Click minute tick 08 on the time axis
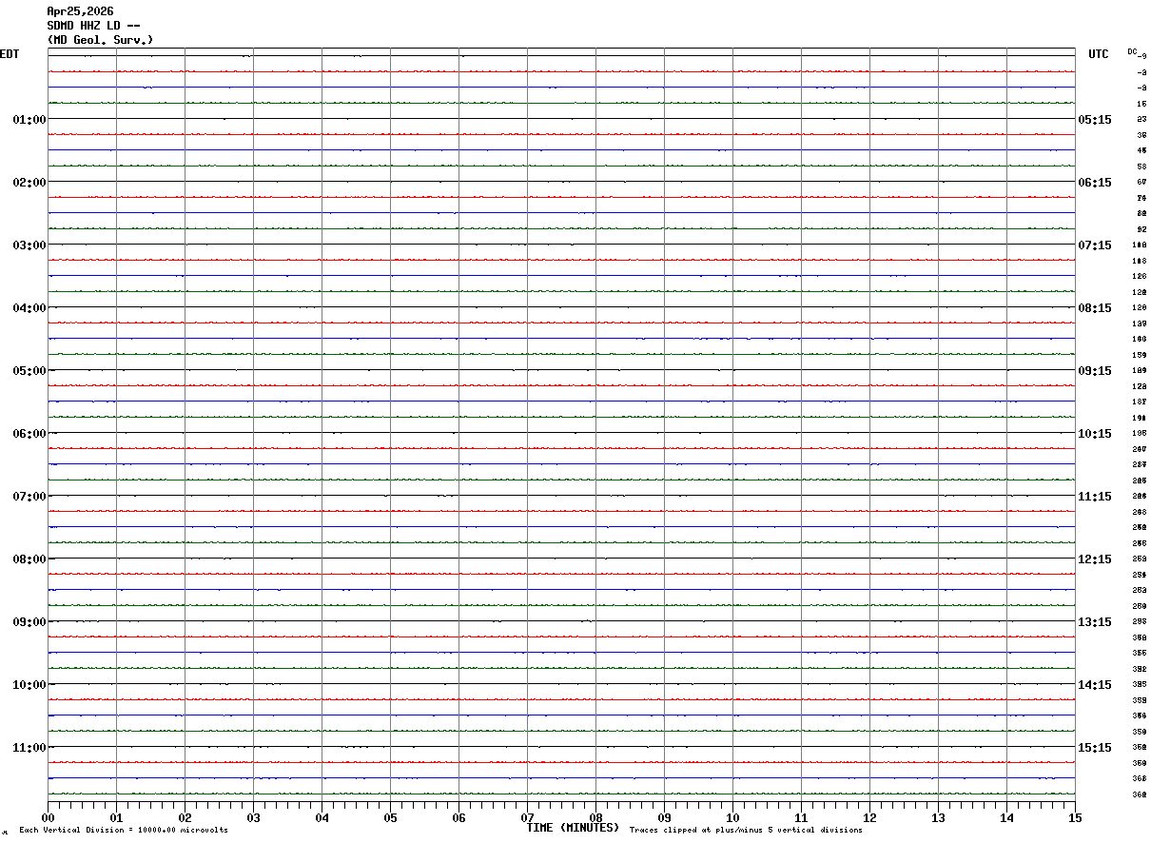The width and height of the screenshot is (1151, 843). pyautogui.click(x=595, y=816)
